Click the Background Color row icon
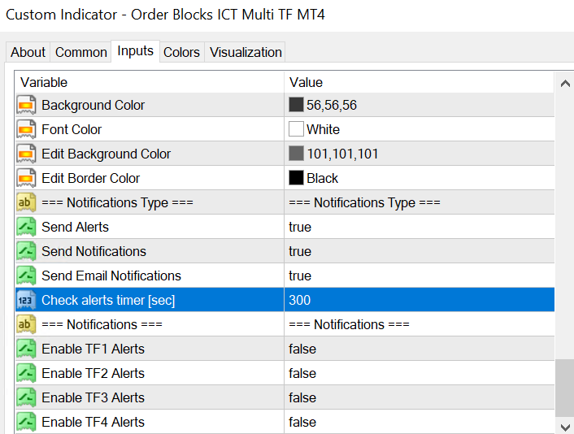Viewport: 574px width, 434px height. click(26, 105)
